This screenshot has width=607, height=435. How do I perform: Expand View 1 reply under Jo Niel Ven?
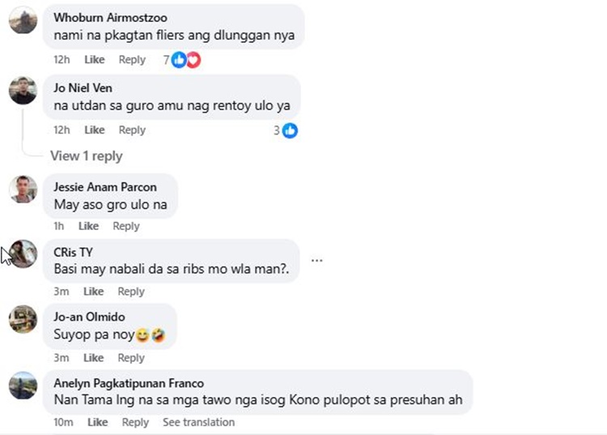[86, 156]
